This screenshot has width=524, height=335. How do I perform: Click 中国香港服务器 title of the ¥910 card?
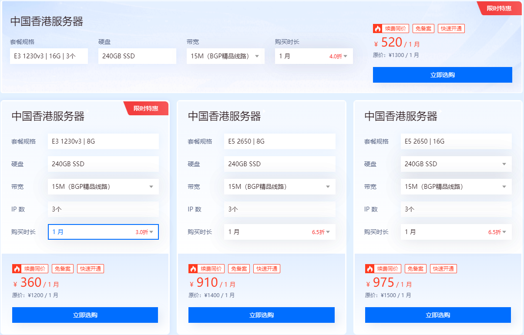224,116
